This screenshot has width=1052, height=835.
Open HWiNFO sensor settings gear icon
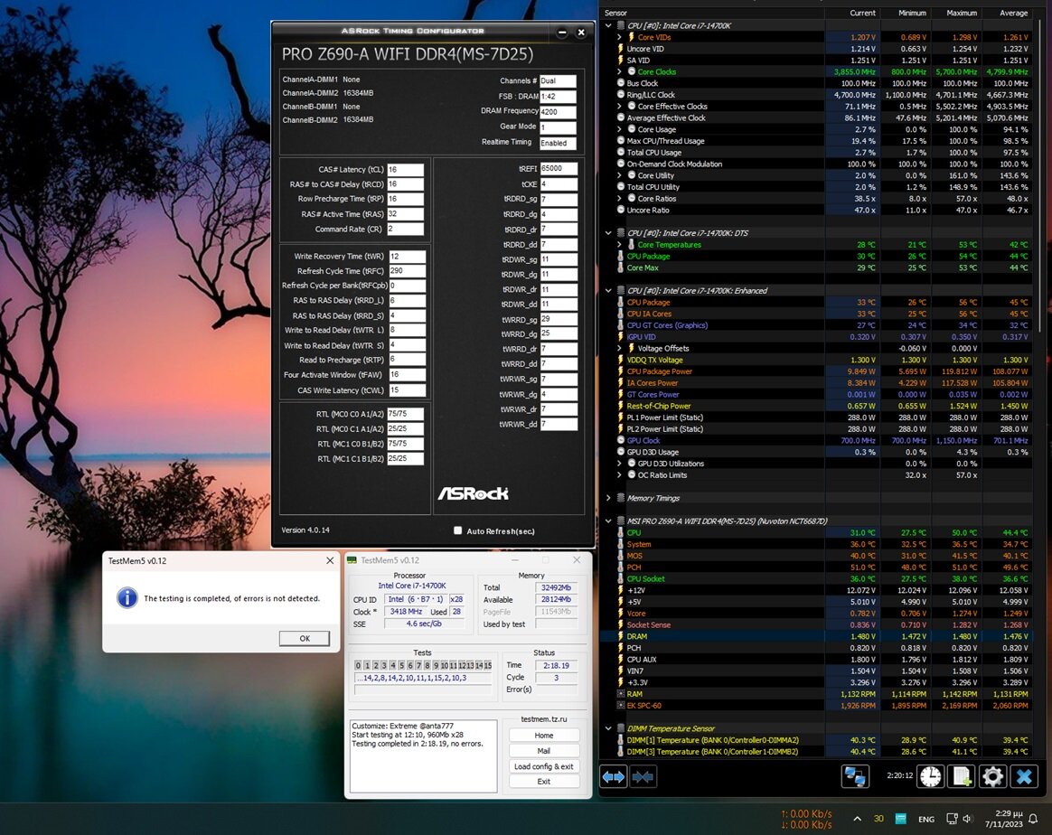[992, 776]
